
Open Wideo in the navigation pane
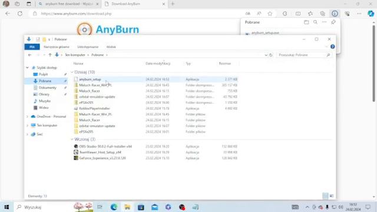click(x=44, y=108)
